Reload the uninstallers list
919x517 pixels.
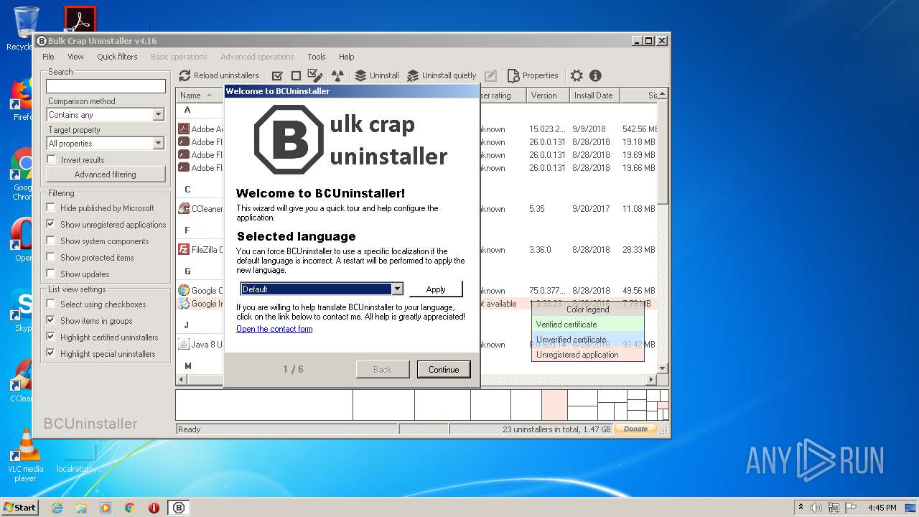pos(218,75)
